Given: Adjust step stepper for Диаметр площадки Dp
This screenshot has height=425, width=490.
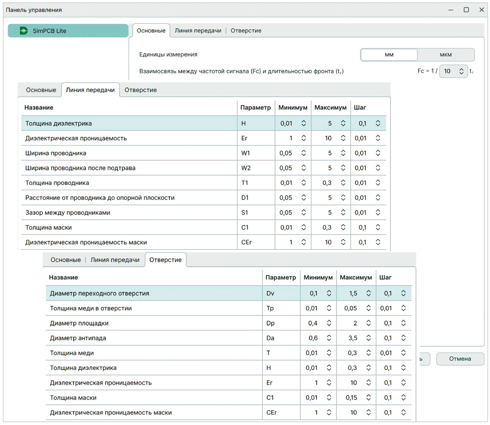Looking at the screenshot, I should (403, 323).
